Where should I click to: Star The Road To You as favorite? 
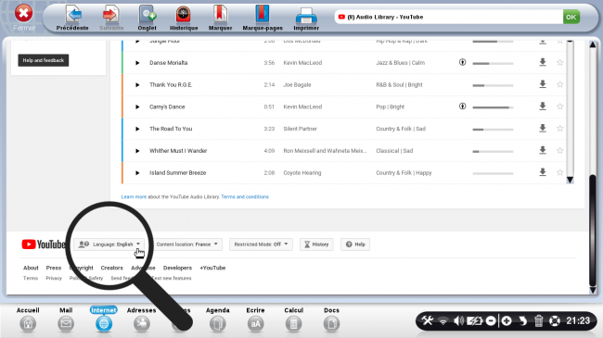pyautogui.click(x=560, y=129)
